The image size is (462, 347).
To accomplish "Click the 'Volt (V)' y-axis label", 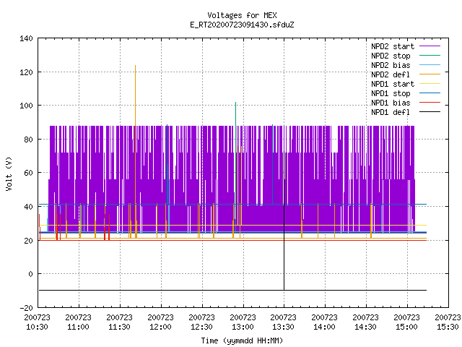I will click(9, 173).
